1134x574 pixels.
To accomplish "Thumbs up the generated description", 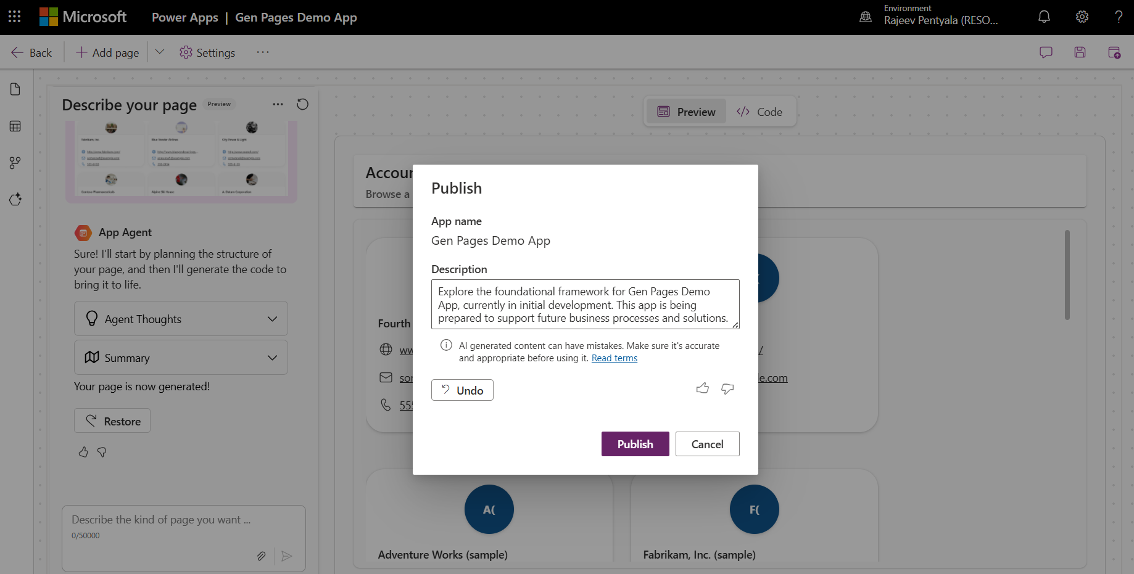I will tap(703, 388).
